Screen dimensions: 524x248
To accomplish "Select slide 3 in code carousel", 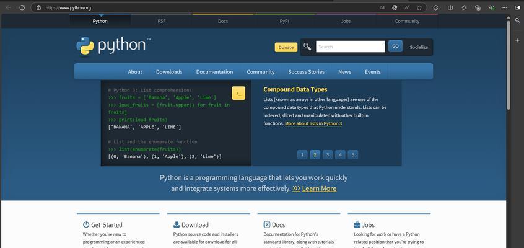I will click(x=328, y=154).
